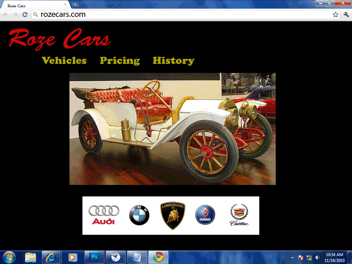Image resolution: width=352 pixels, height=264 pixels.
Task: Click the Audi logo
Action: (x=103, y=215)
